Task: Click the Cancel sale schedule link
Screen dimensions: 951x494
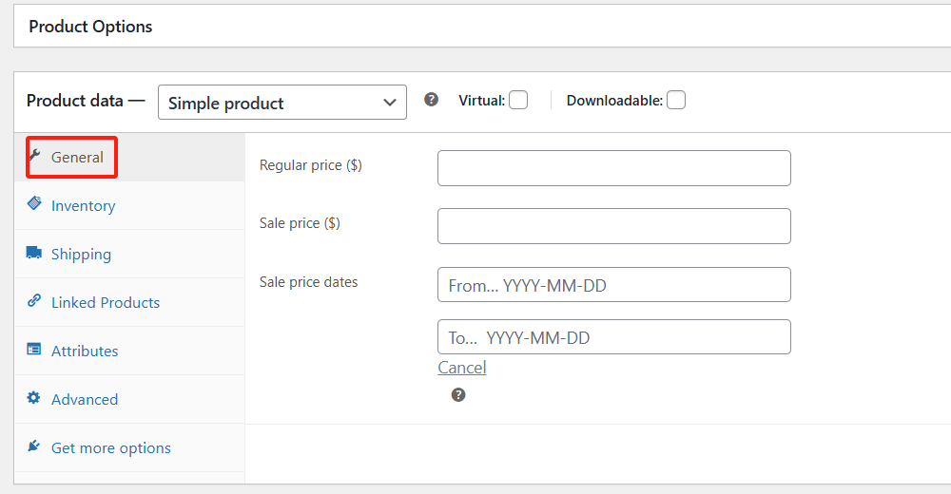Action: (x=462, y=368)
